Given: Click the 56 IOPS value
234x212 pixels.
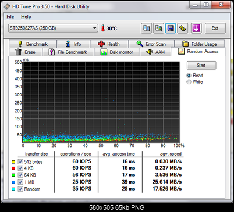Looking at the screenshot, I should 82,175.
